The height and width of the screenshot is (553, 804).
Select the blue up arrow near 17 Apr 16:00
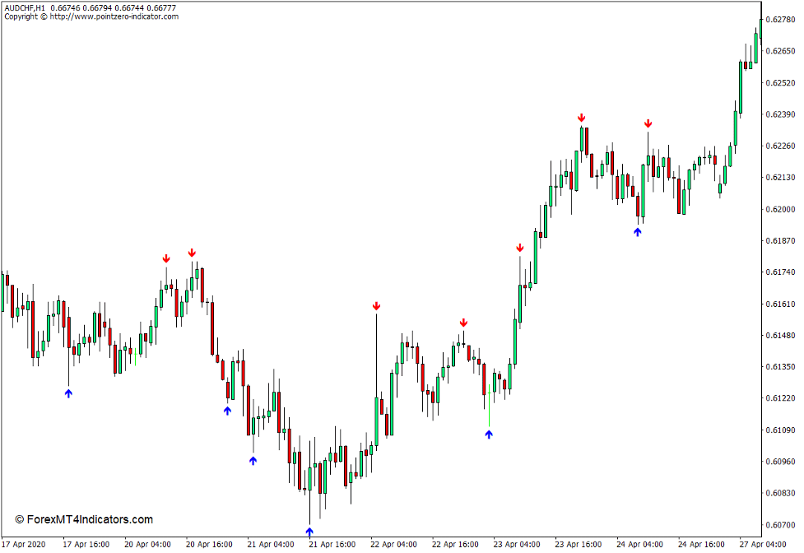67,393
